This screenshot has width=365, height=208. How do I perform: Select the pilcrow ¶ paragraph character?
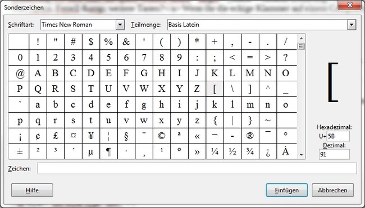coord(108,151)
